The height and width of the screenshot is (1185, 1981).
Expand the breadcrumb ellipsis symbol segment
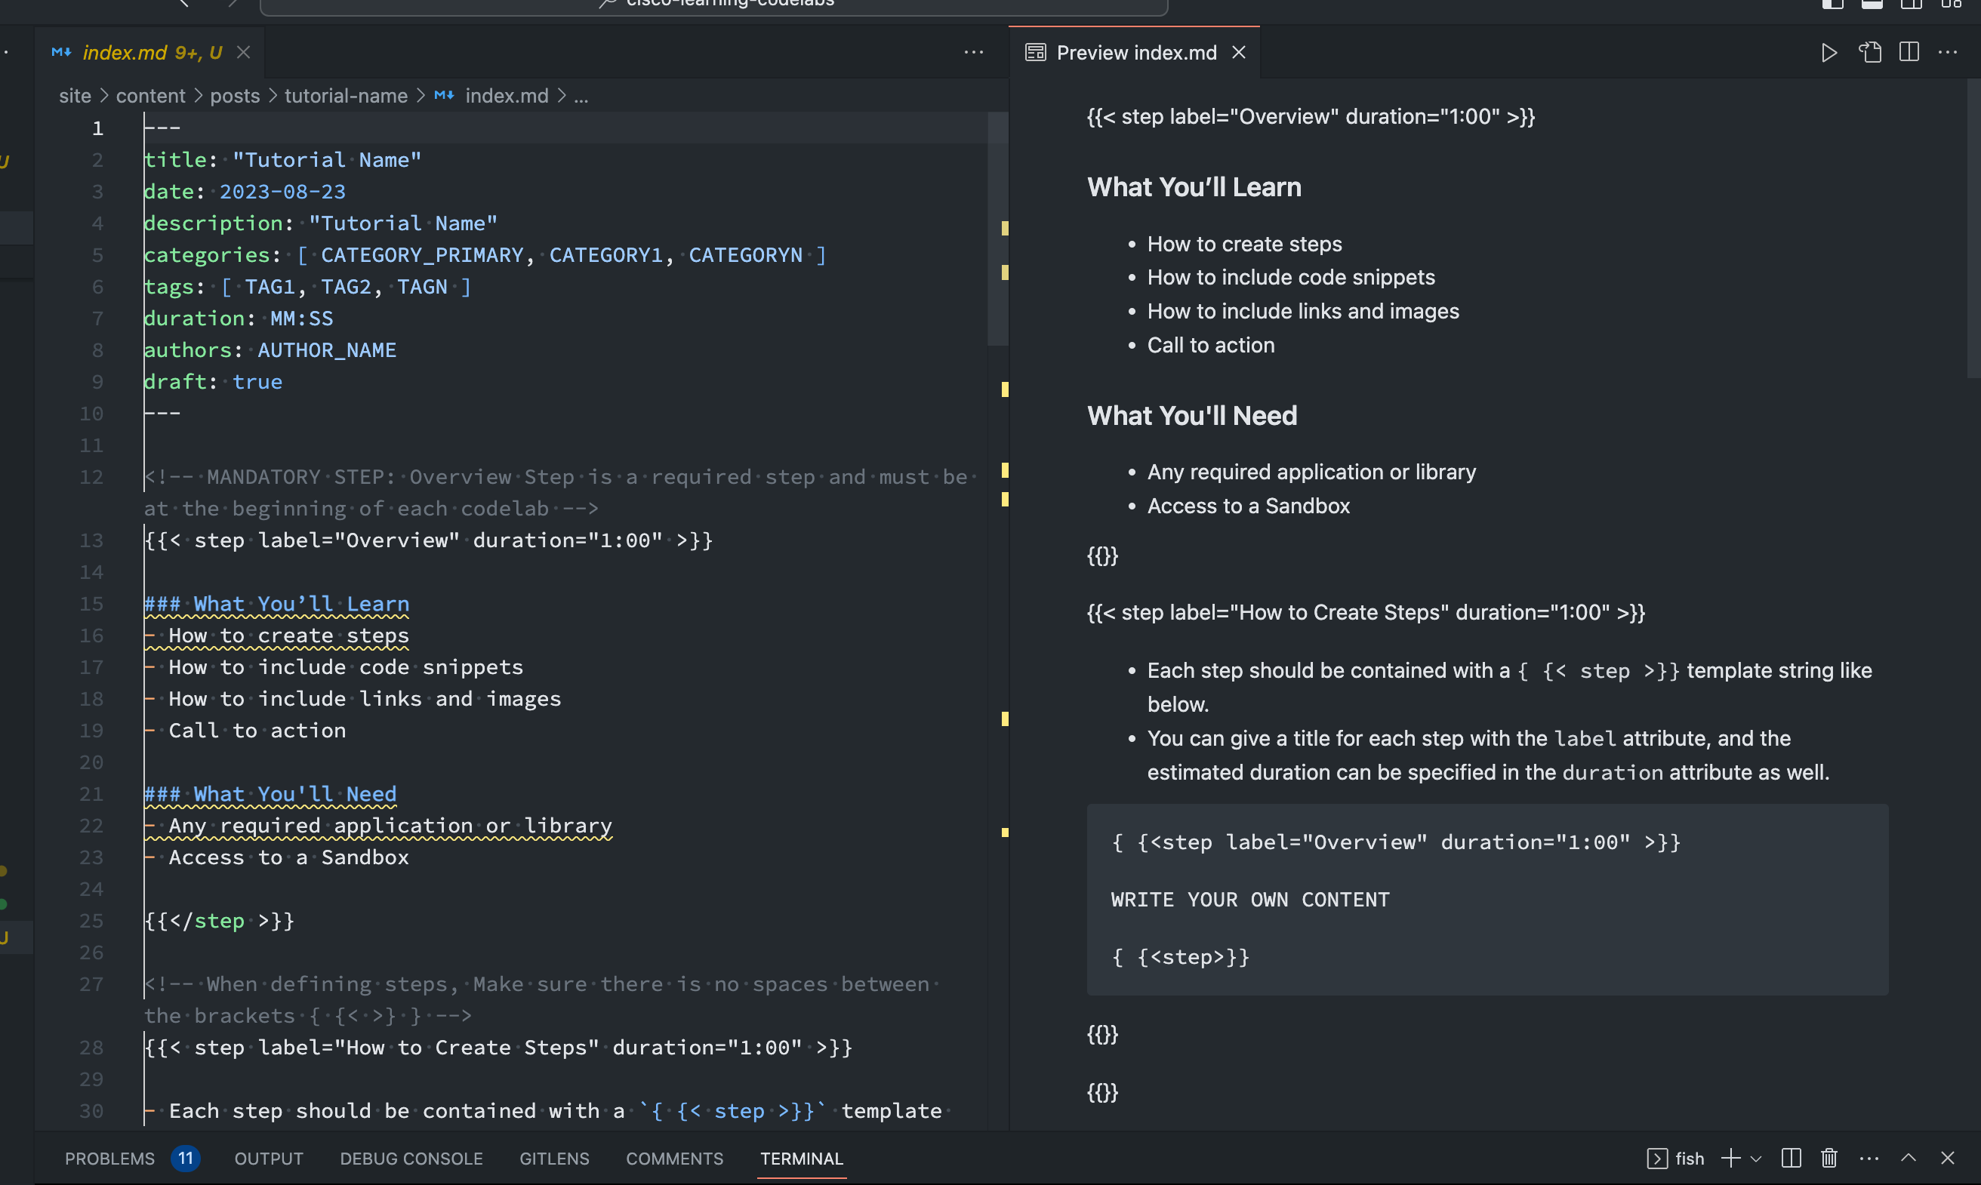point(581,96)
